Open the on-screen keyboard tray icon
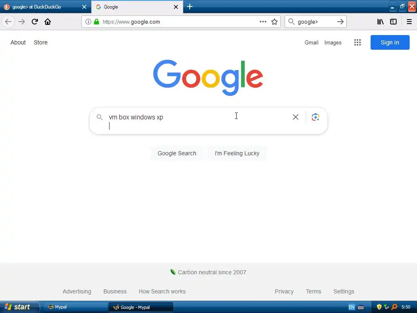417x313 pixels. tap(361, 307)
